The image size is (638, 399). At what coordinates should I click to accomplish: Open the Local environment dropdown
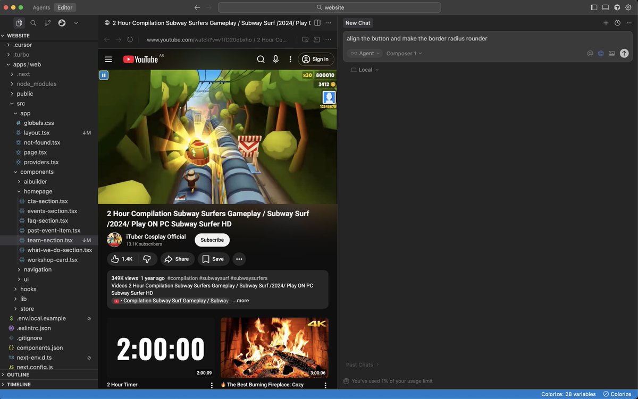tap(364, 70)
